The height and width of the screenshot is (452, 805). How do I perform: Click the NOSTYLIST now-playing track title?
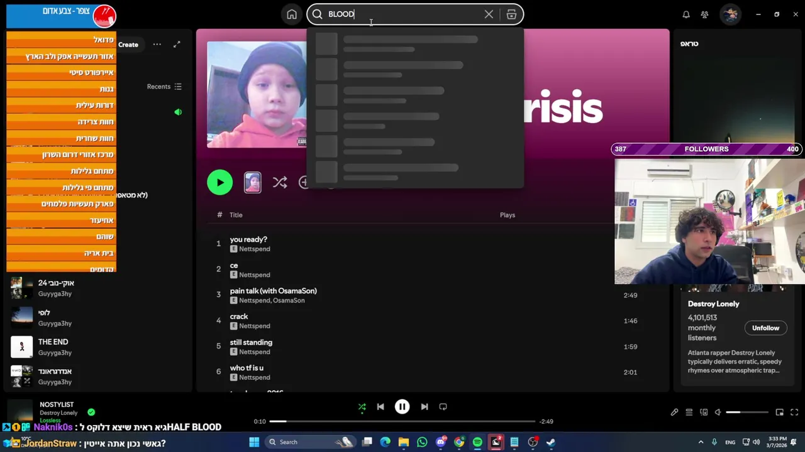57,405
